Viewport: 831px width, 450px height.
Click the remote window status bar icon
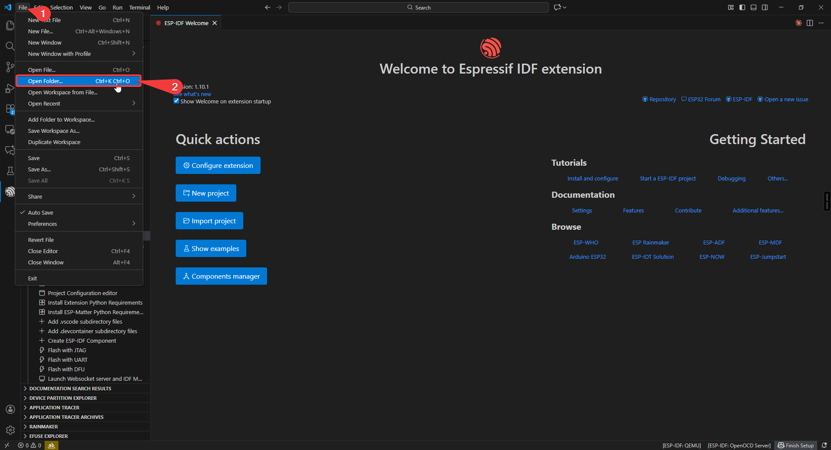[x=7, y=445]
